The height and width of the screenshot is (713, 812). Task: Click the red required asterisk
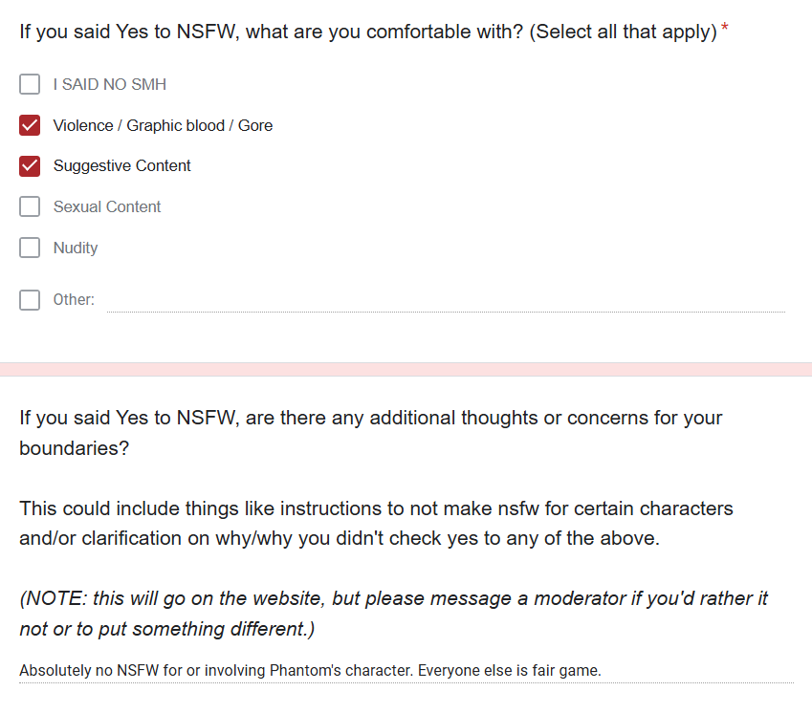(725, 30)
